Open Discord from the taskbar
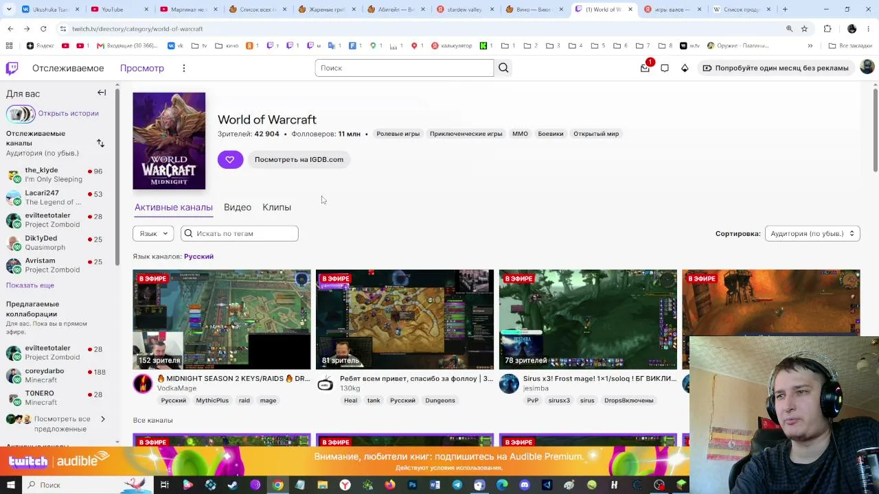 click(525, 485)
